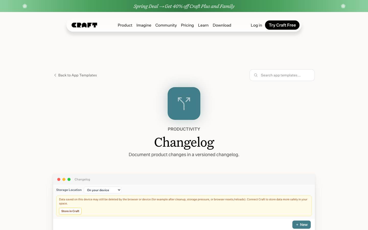Click the Back to App Templates link

point(76,75)
